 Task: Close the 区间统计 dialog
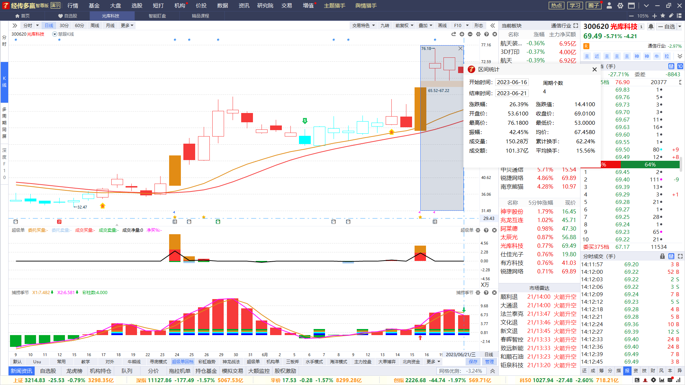(x=594, y=70)
